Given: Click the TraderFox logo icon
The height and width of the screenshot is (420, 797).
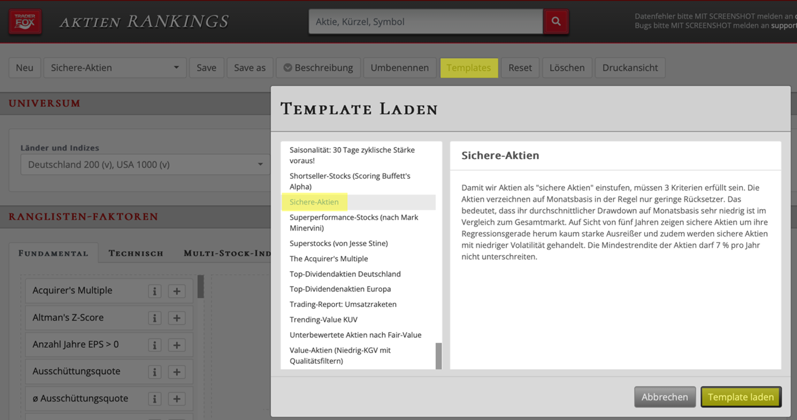Looking at the screenshot, I should pos(25,22).
